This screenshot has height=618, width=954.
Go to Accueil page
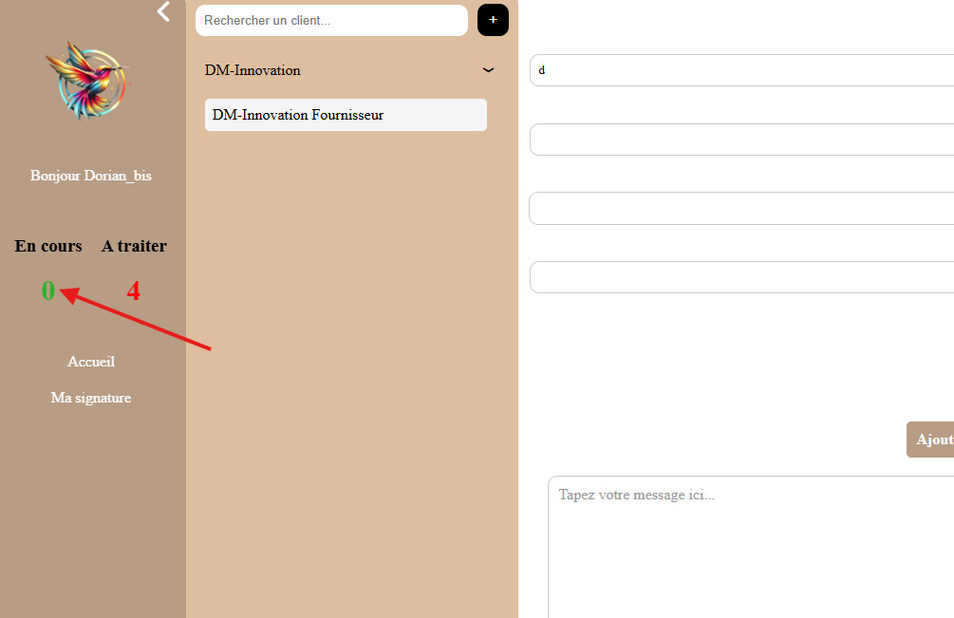click(x=91, y=362)
